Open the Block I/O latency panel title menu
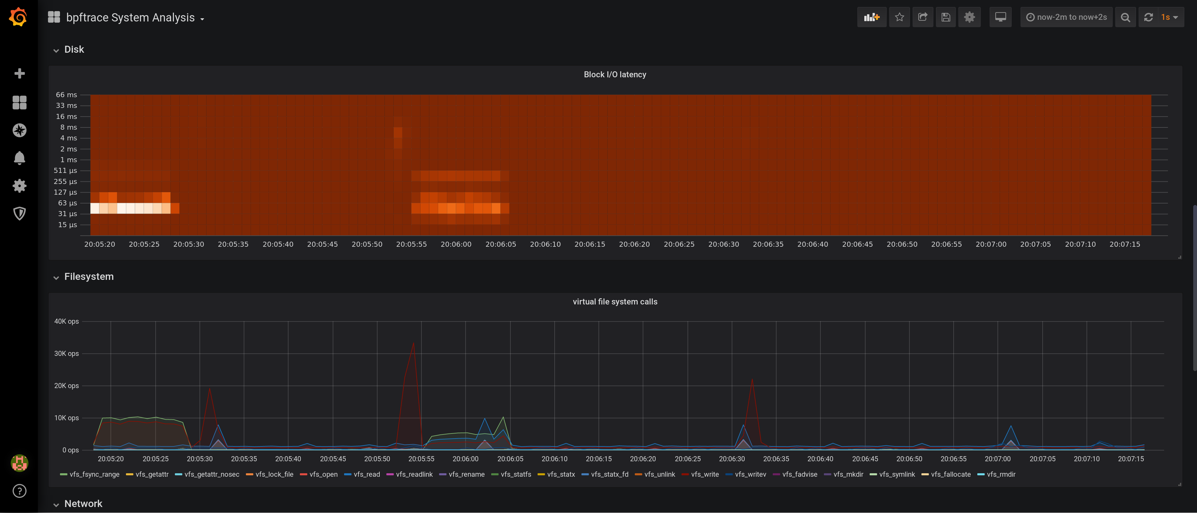This screenshot has height=513, width=1197. pyautogui.click(x=614, y=74)
